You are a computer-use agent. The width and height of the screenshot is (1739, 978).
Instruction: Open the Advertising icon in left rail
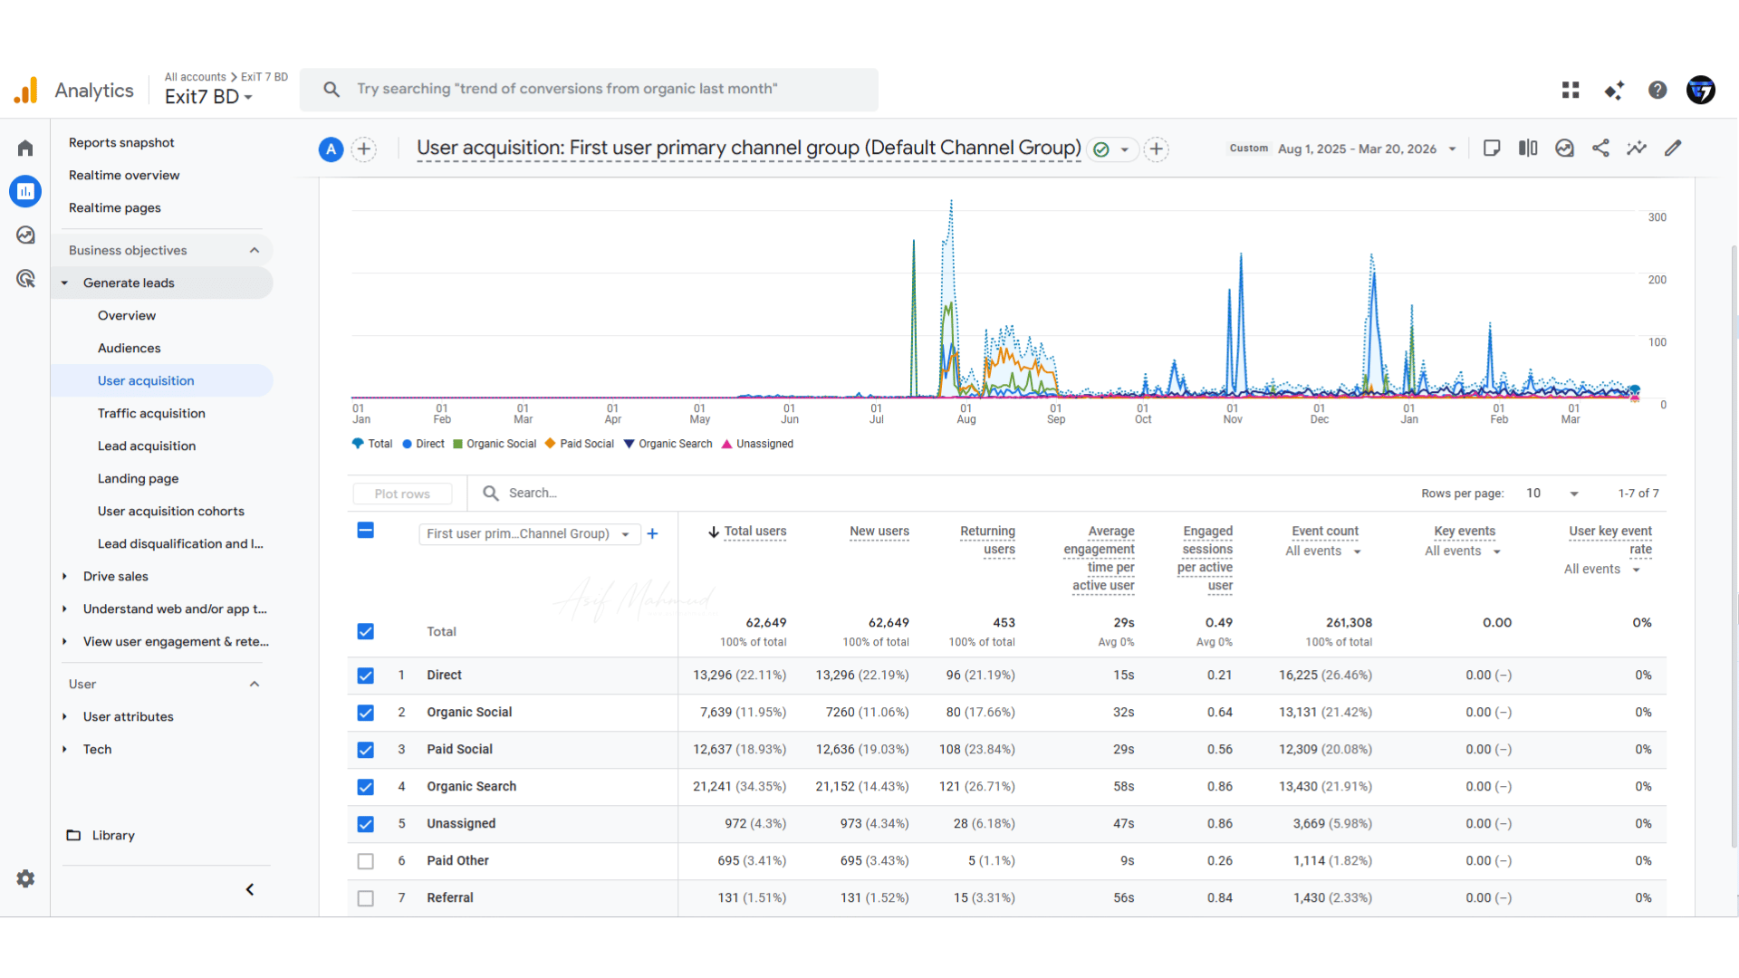(25, 279)
